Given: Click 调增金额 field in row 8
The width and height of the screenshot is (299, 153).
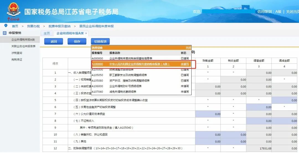Looking at the screenshot, I should 259,121.
